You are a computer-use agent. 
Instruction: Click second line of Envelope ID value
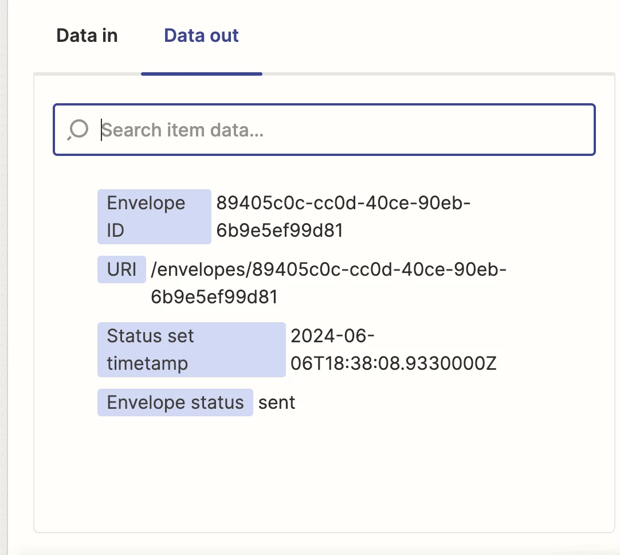coord(280,230)
